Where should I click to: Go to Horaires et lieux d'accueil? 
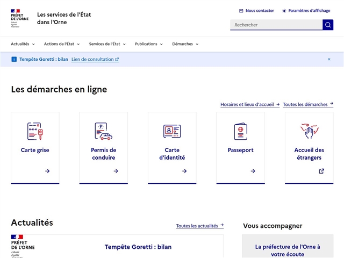250,104
